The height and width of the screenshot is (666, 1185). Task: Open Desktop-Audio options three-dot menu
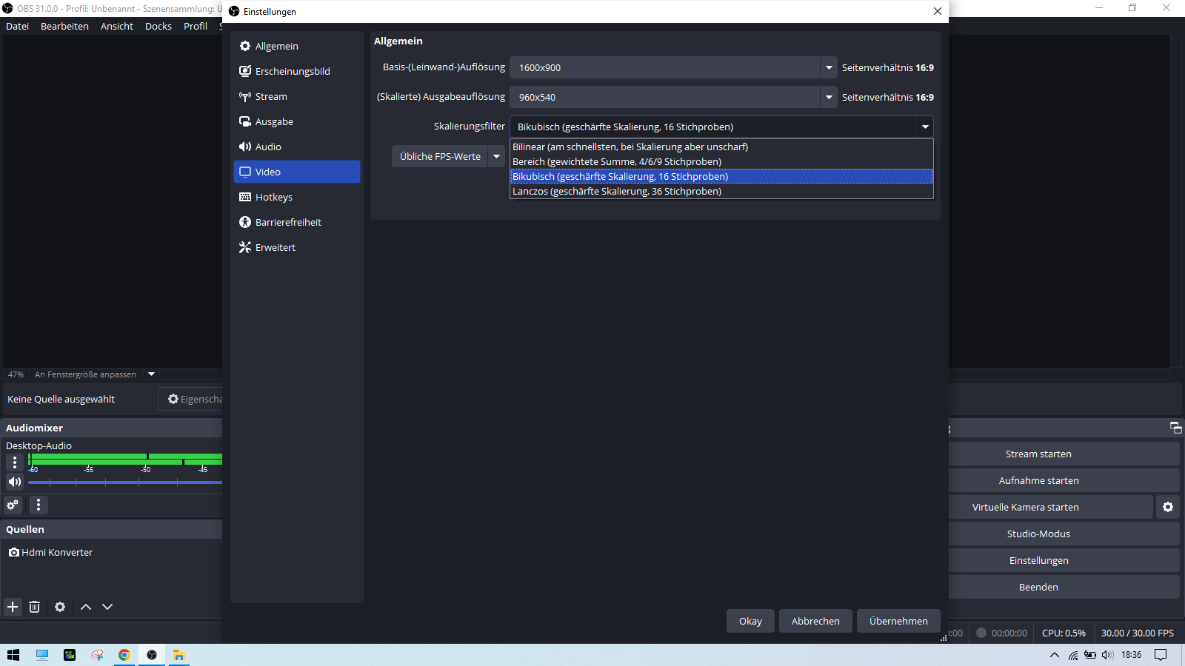[15, 462]
